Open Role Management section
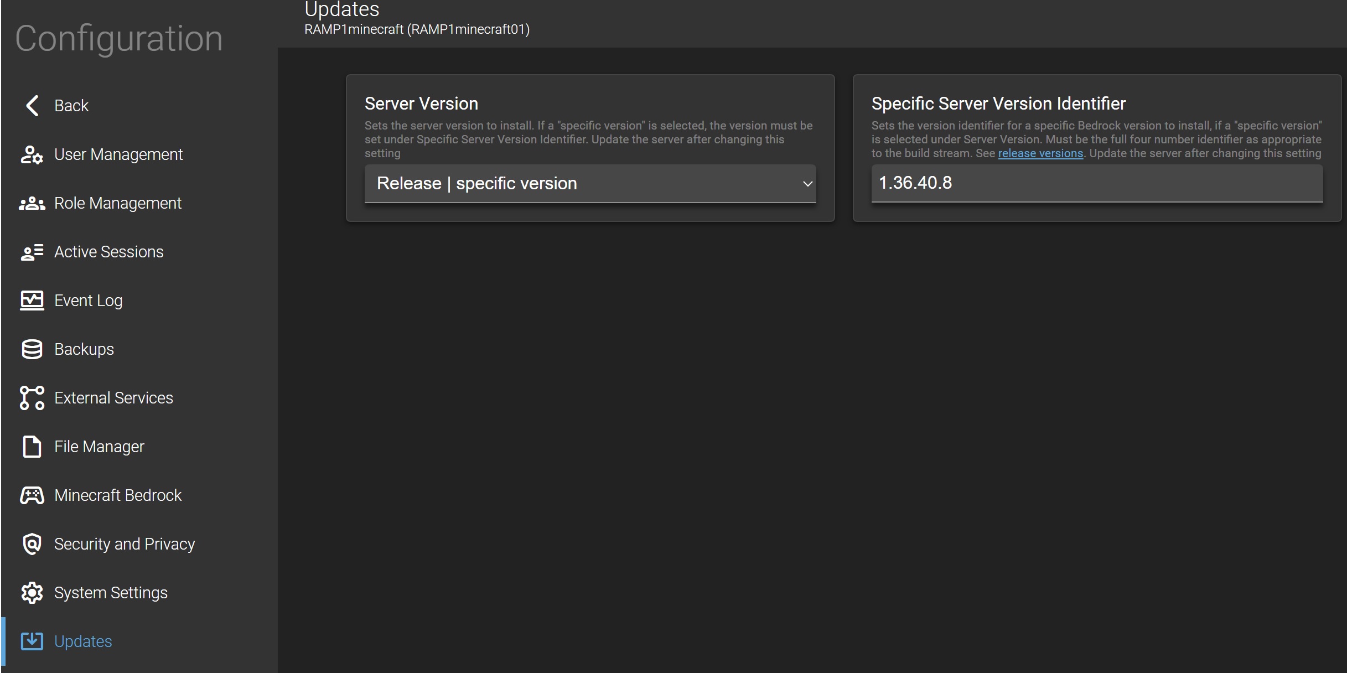This screenshot has height=673, width=1347. click(x=118, y=203)
